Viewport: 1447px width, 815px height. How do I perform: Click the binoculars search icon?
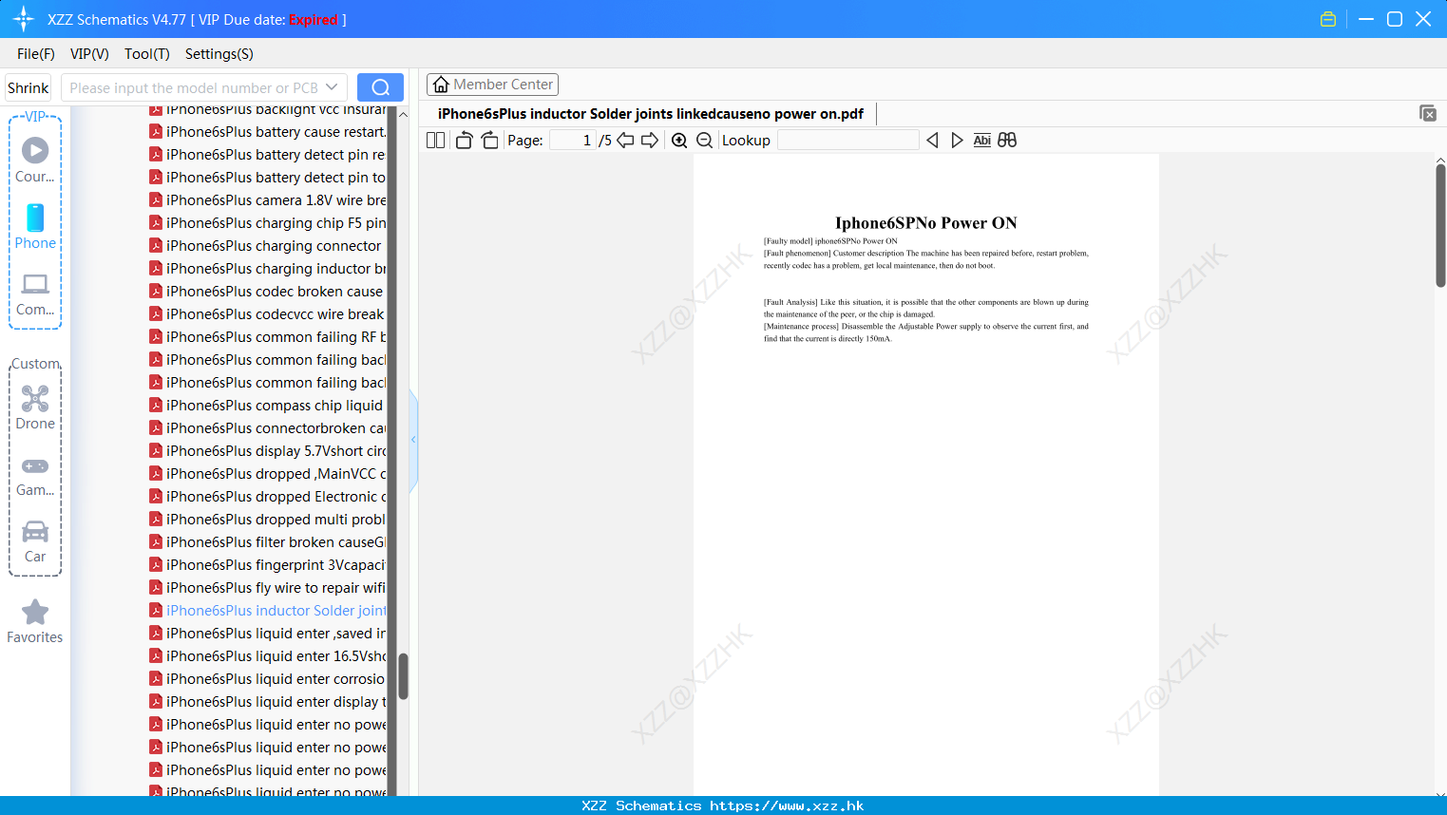(1007, 141)
